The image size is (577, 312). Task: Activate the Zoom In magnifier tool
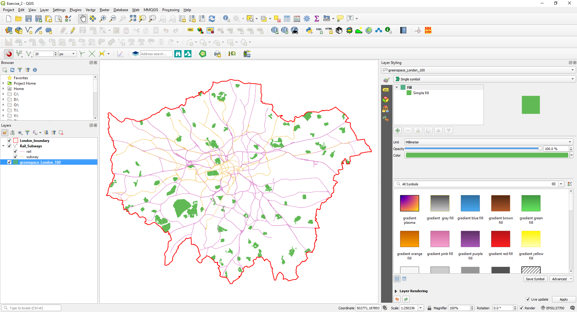(x=103, y=19)
